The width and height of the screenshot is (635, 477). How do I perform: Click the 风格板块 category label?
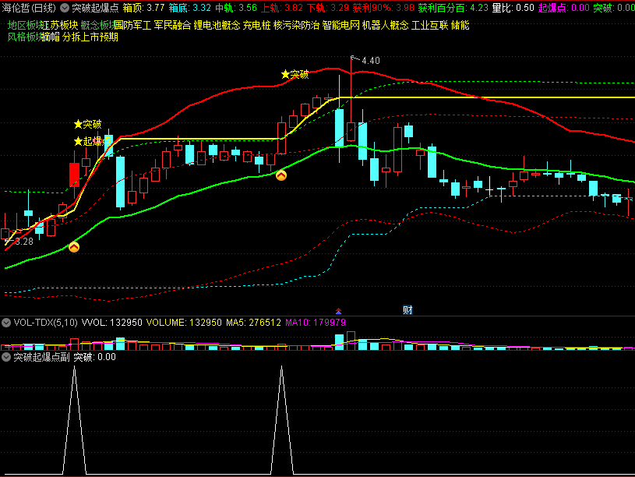[x=24, y=37]
